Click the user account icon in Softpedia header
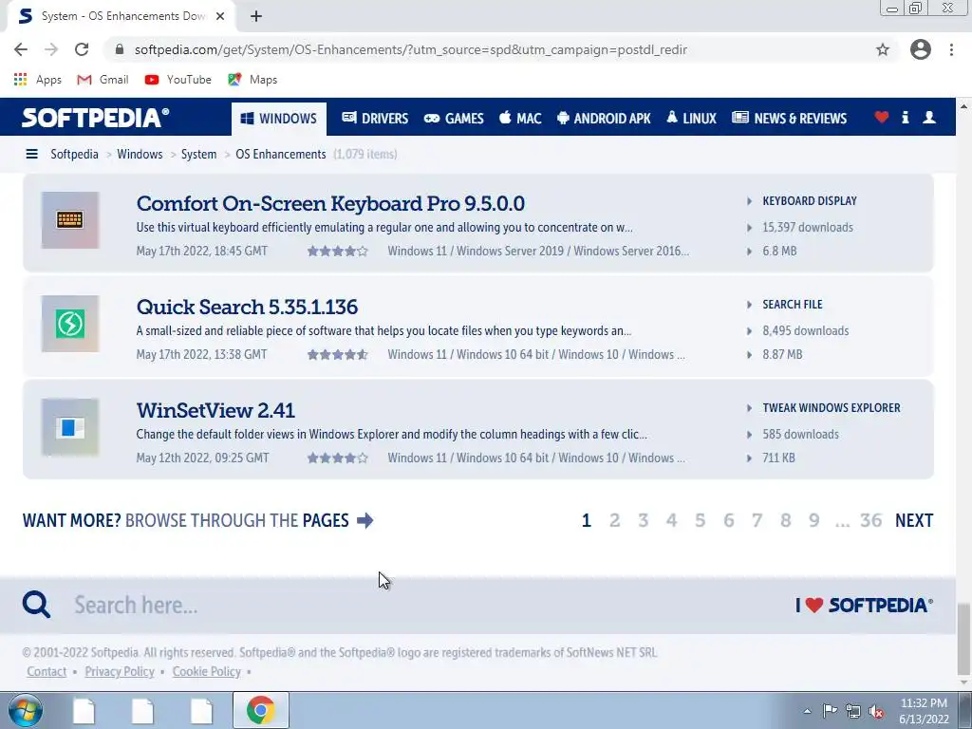 [929, 117]
